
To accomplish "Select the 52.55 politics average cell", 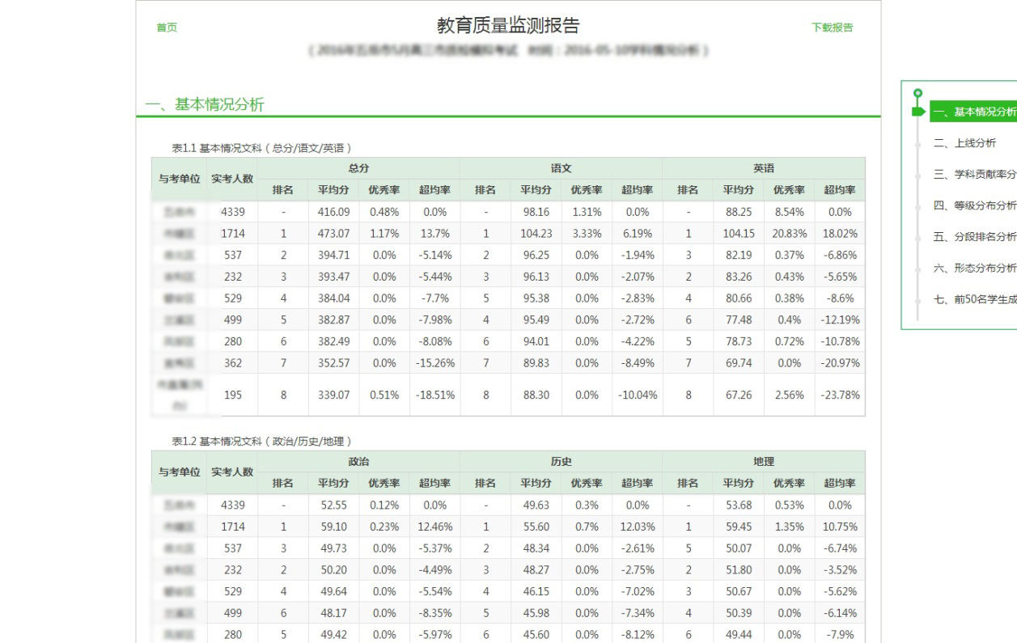I will [x=333, y=506].
